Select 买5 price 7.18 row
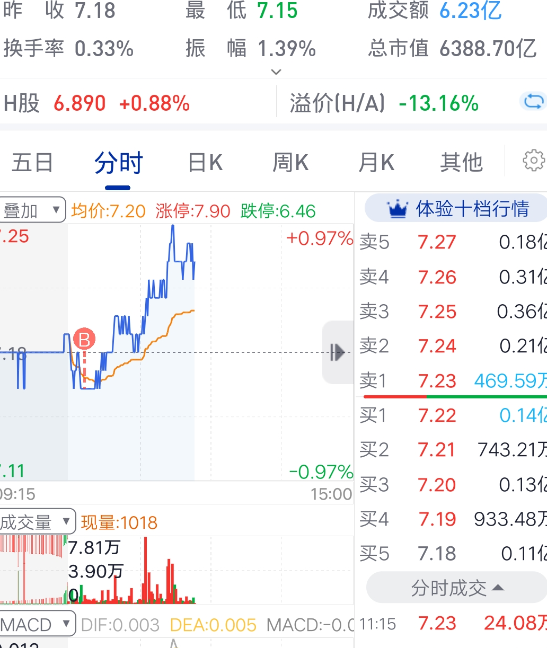The width and height of the screenshot is (547, 648). (452, 554)
